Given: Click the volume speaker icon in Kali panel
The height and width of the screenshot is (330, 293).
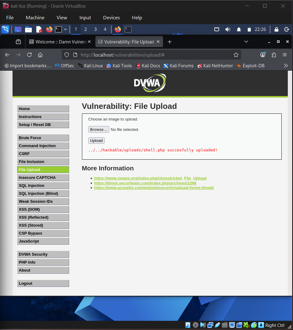Looking at the screenshot, I should click(228, 29).
